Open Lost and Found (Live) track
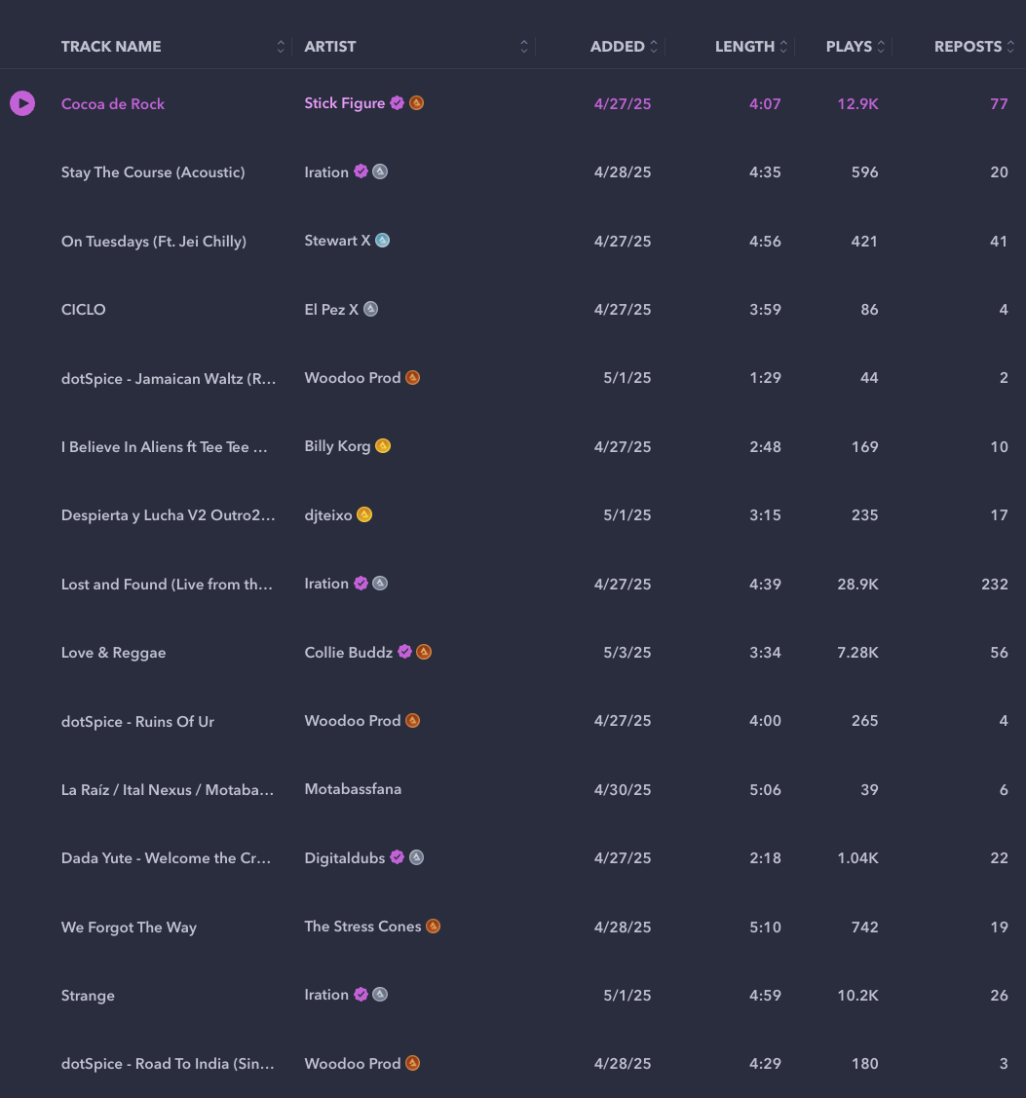 167,584
